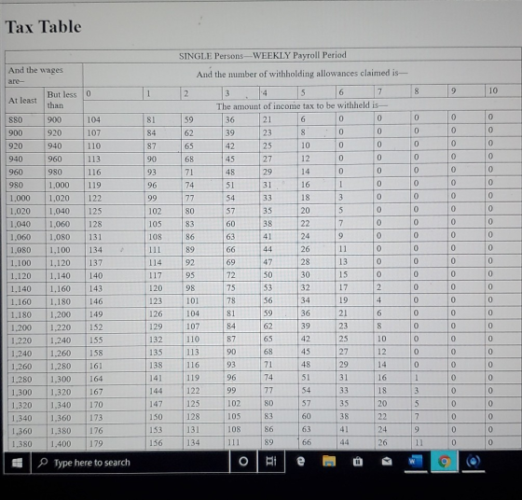Open the Windows Start menu
Screen dimensions: 522x500
pos(17,463)
